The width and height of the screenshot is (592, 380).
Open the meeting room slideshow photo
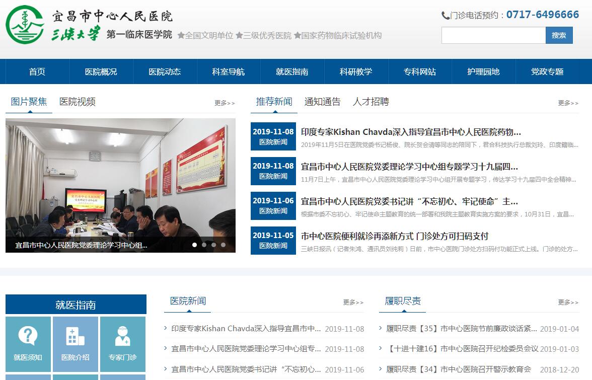tap(120, 176)
